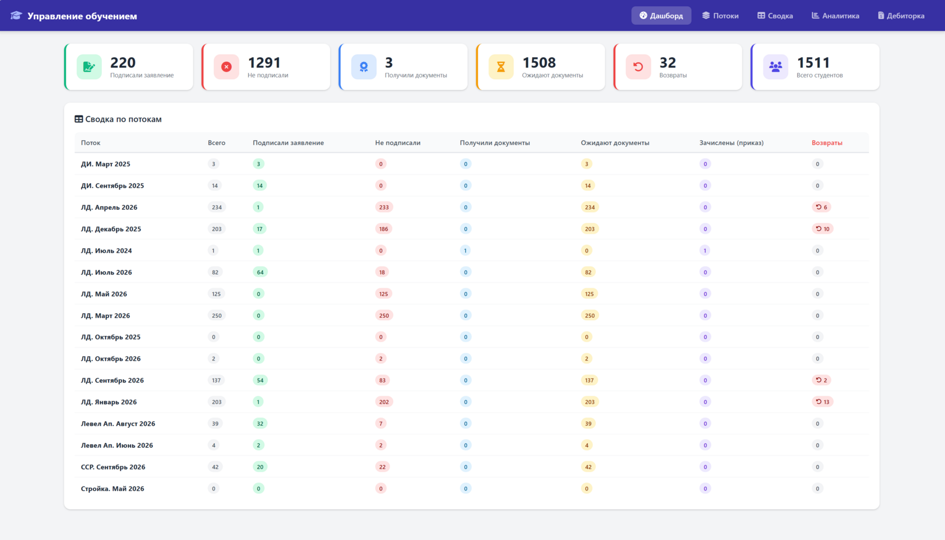Click the Стройка. Май 2026 row name

point(112,489)
